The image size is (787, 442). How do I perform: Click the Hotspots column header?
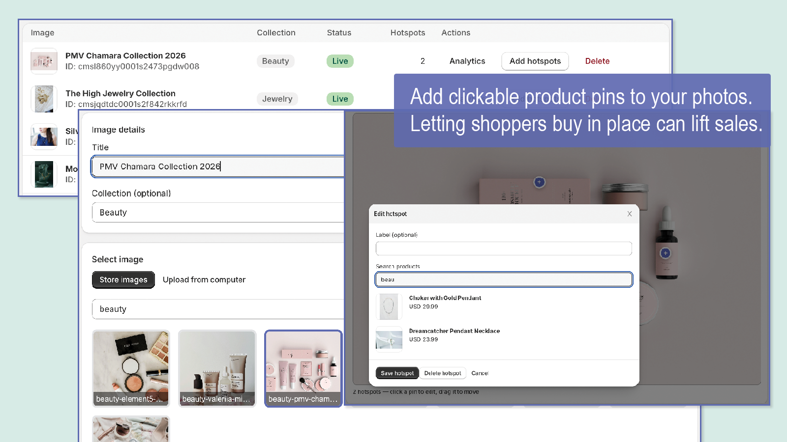pos(408,33)
